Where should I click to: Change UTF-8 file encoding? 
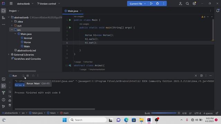tap(198, 113)
